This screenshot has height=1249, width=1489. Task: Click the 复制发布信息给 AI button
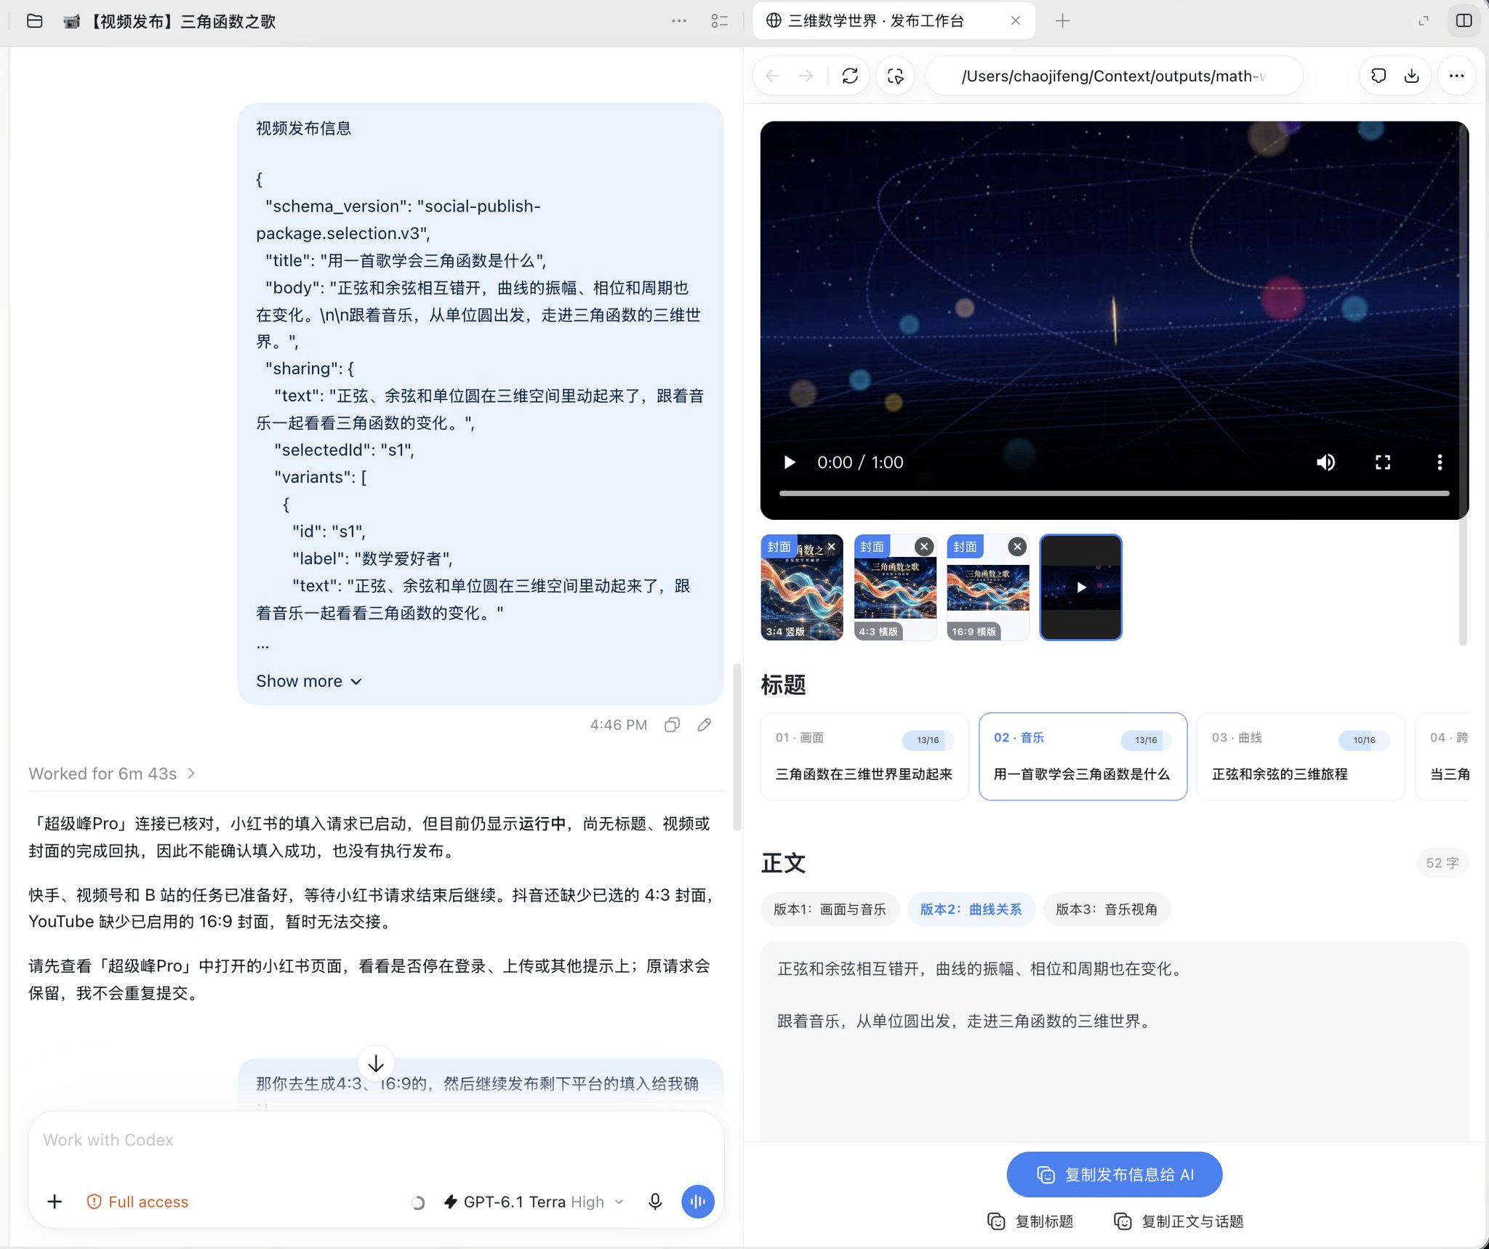[x=1115, y=1174]
